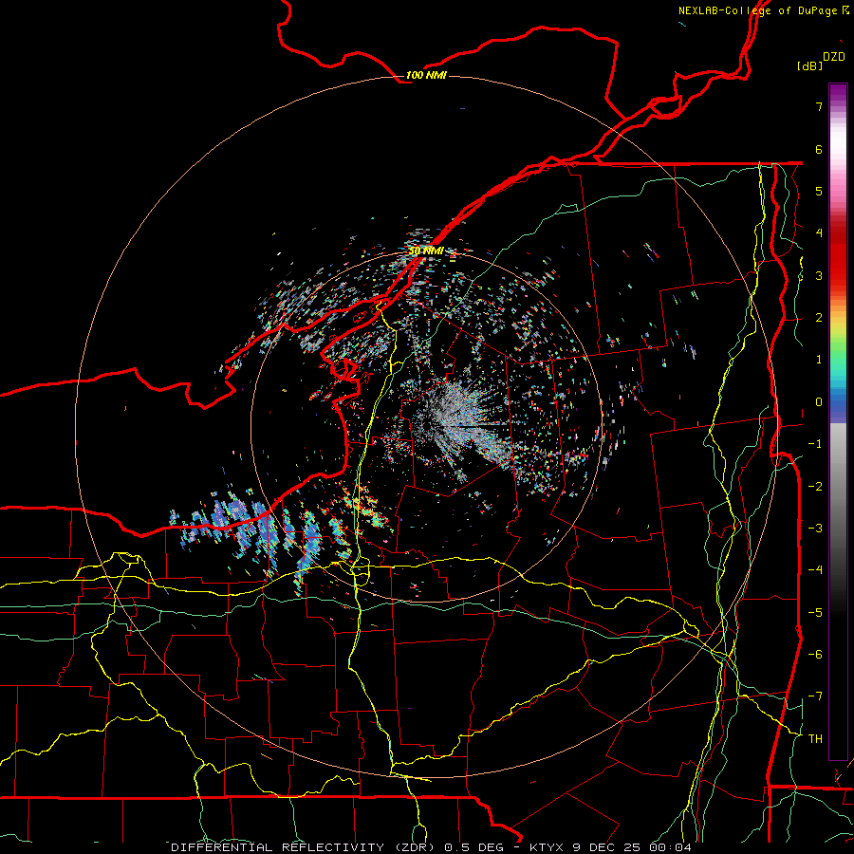Click the KTYX radar site identifier

pos(547,847)
